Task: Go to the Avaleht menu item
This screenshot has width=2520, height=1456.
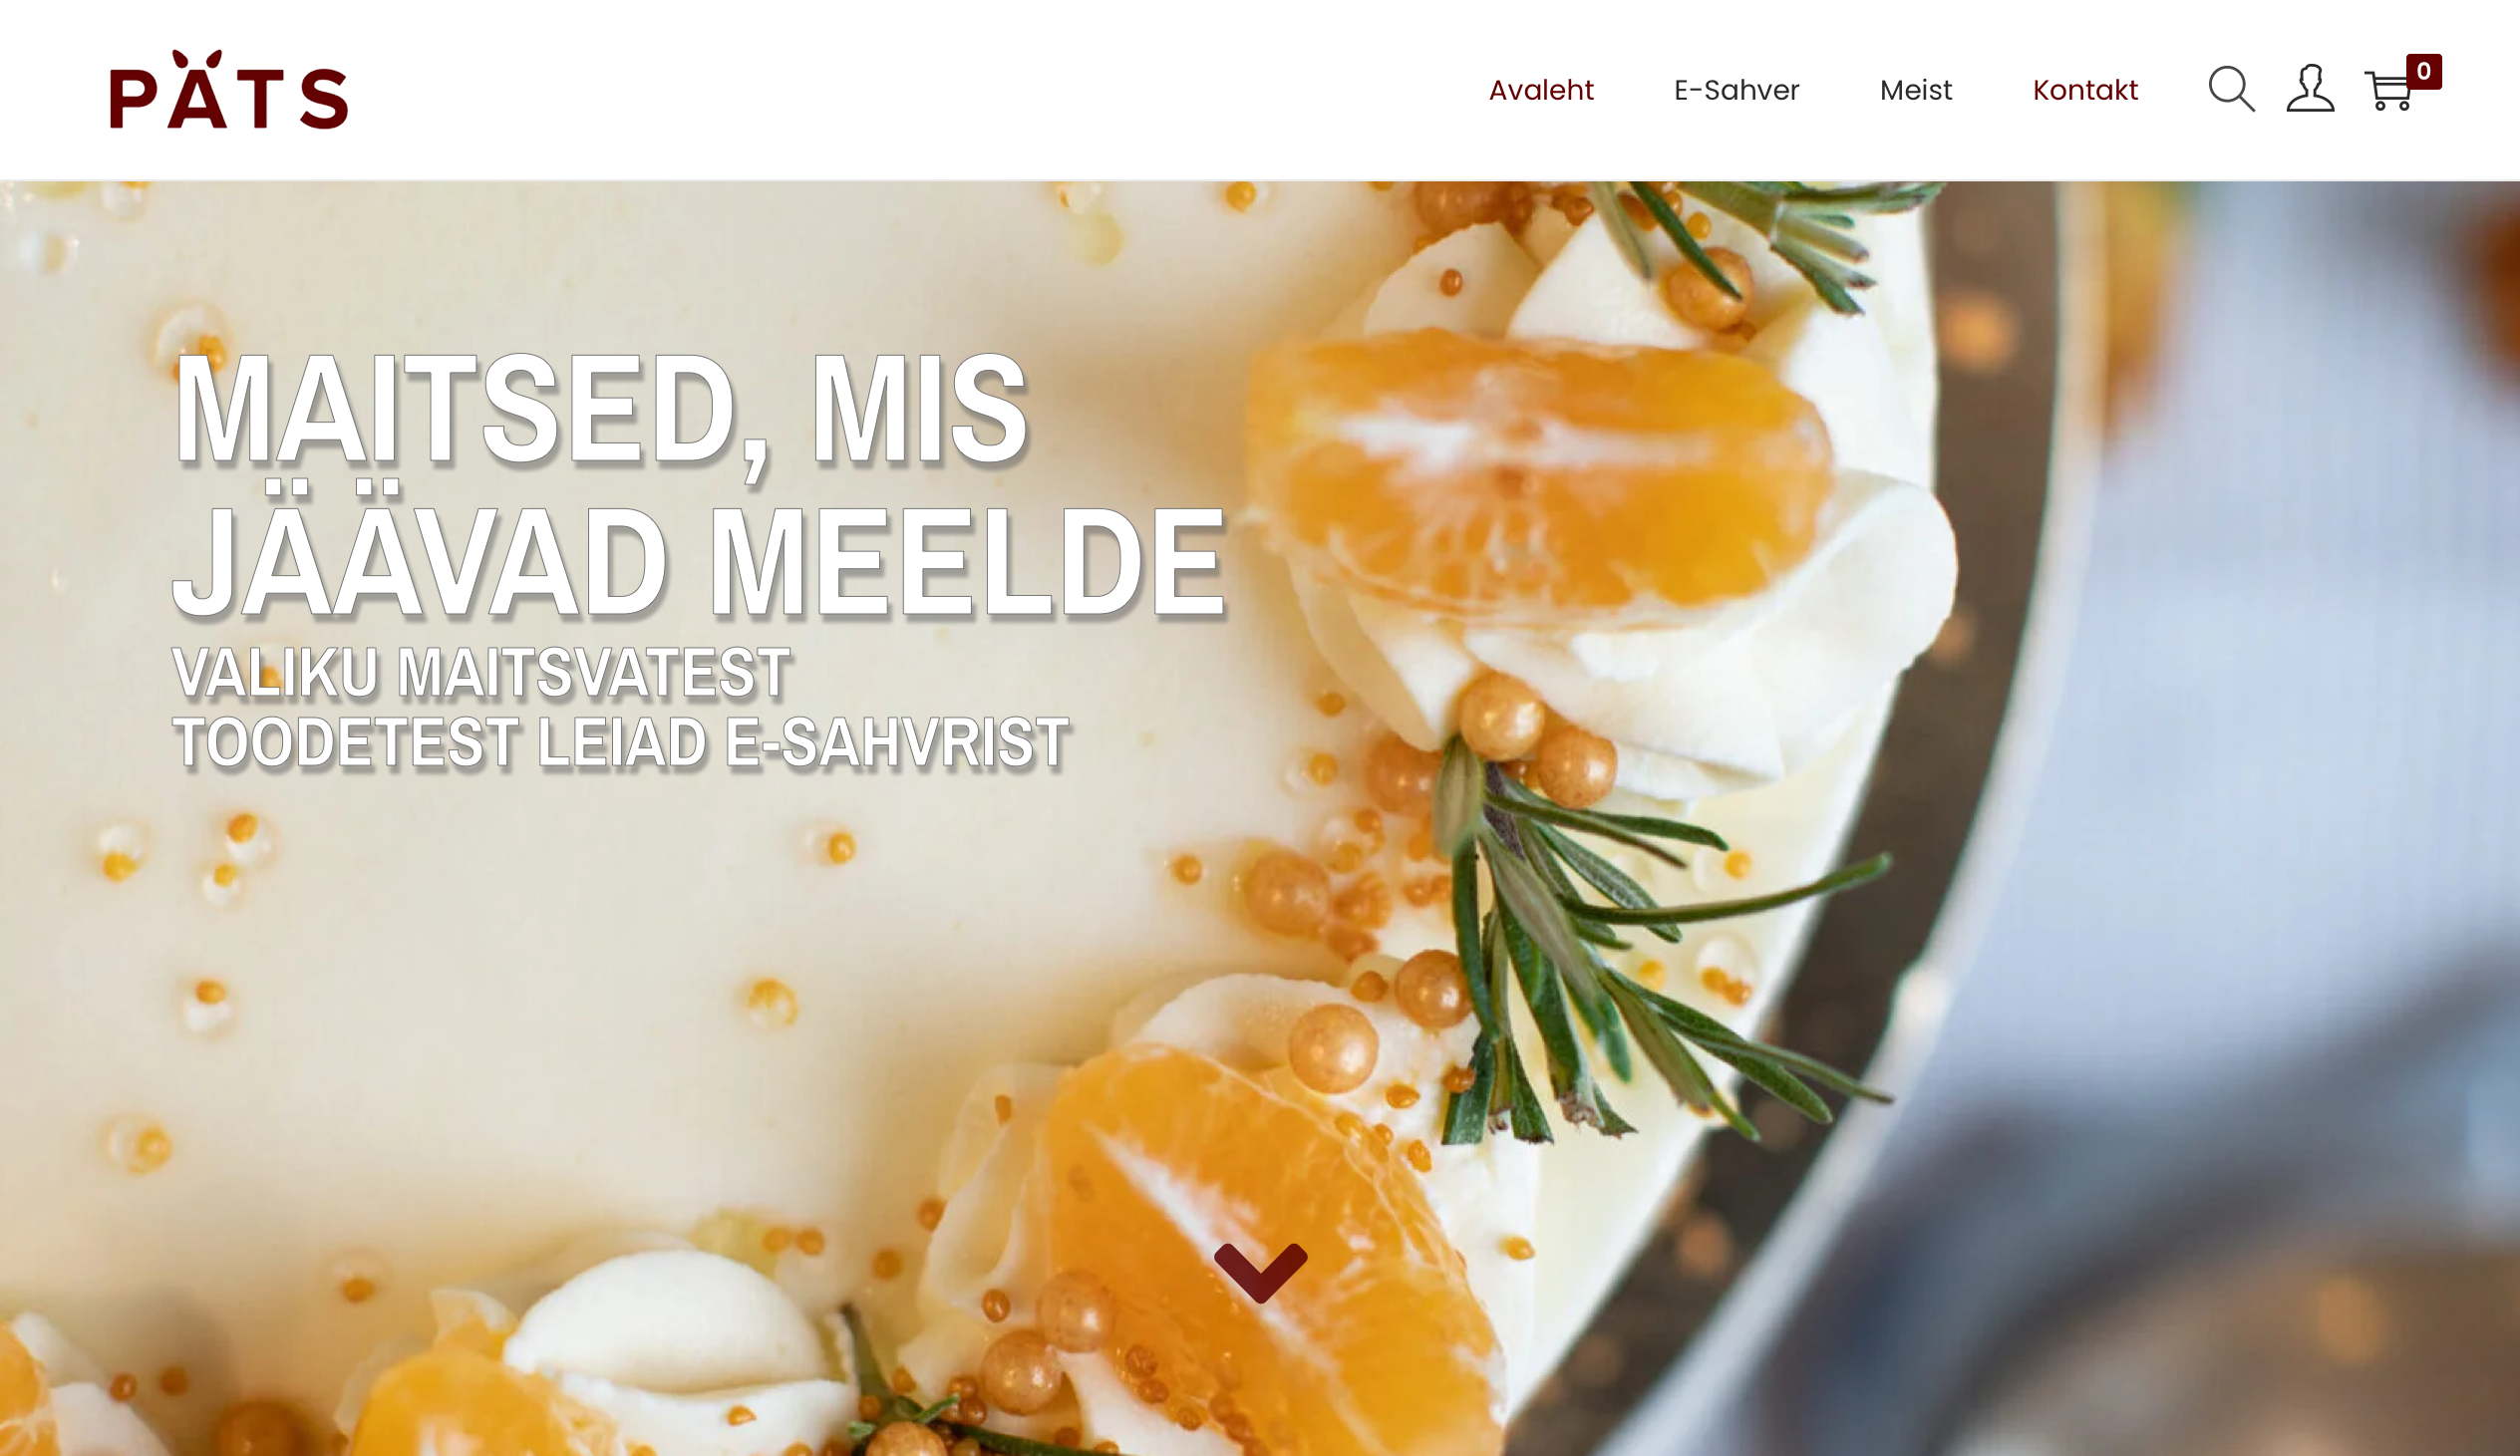Action: (1540, 90)
